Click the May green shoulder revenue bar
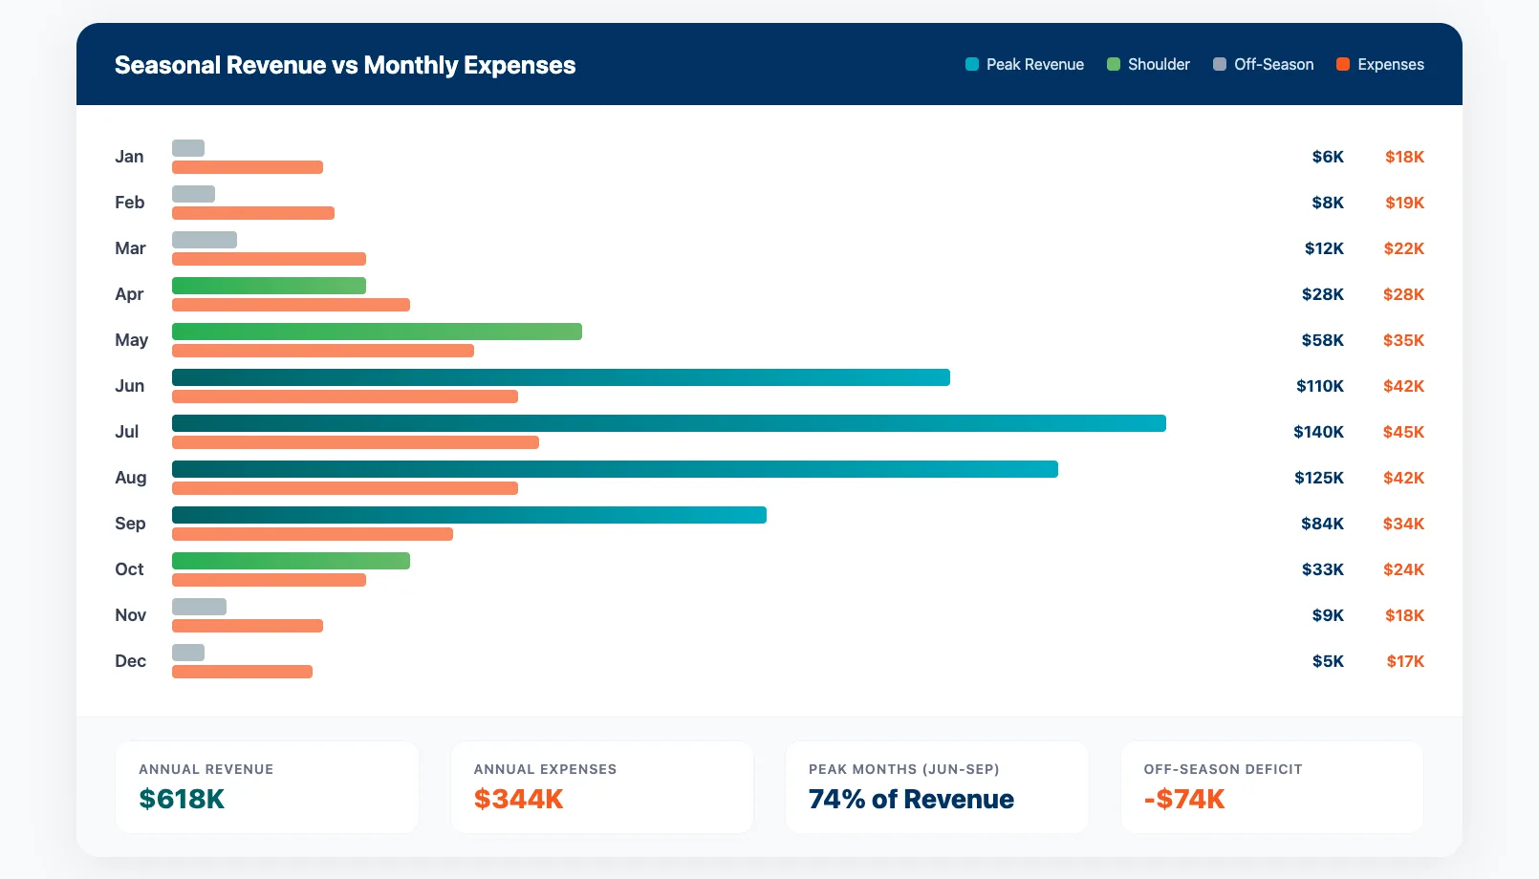 pyautogui.click(x=377, y=332)
